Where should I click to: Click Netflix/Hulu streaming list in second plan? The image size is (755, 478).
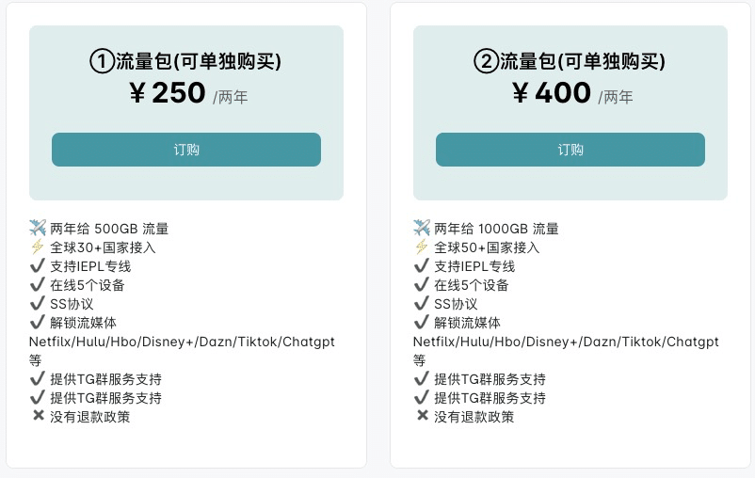(566, 342)
